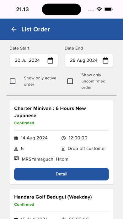123x219 pixels.
Task: Select the Date Start field 30 Jul 2024
Action: (x=34, y=60)
